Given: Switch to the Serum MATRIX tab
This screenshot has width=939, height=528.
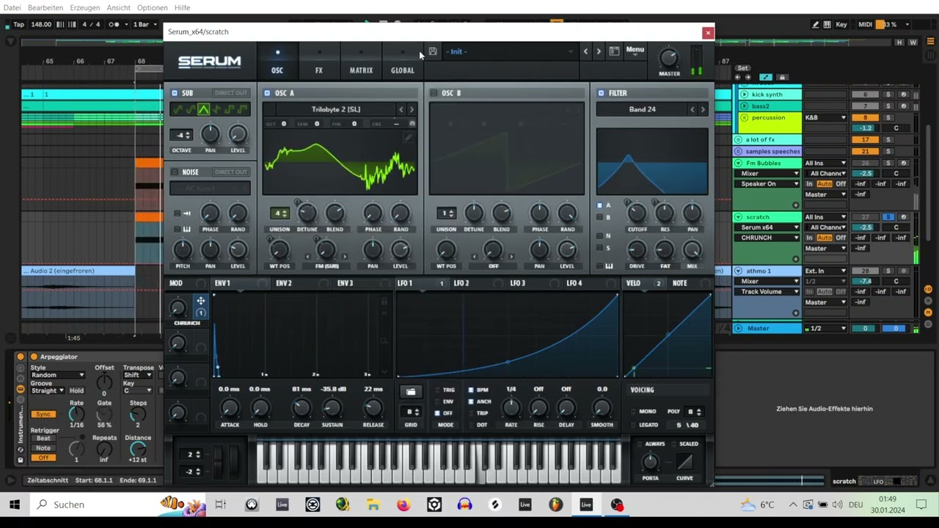Looking at the screenshot, I should (361, 62).
